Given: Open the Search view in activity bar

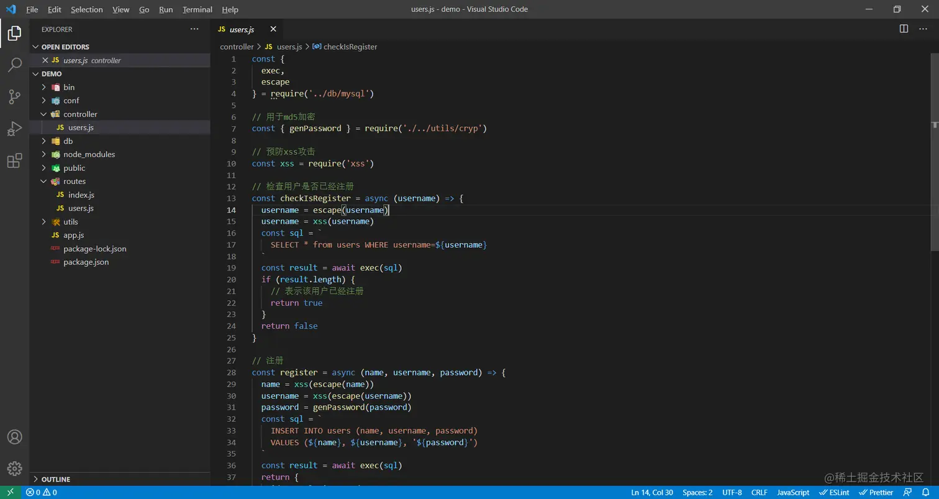Looking at the screenshot, I should 14,65.
